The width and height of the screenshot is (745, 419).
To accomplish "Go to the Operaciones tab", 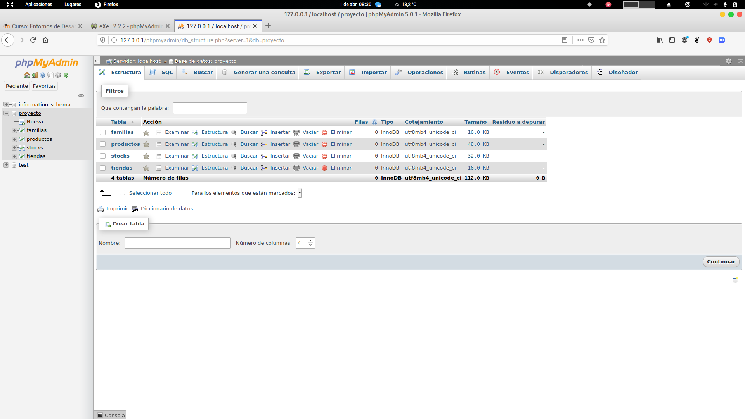I will tap(419, 73).
